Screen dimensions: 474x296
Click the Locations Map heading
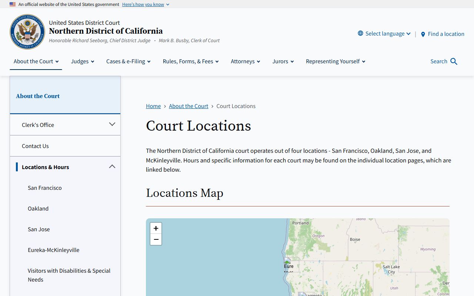(184, 193)
